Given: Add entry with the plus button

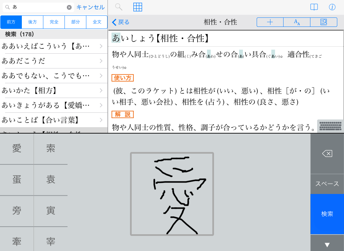Looking at the screenshot, I should [270, 22].
